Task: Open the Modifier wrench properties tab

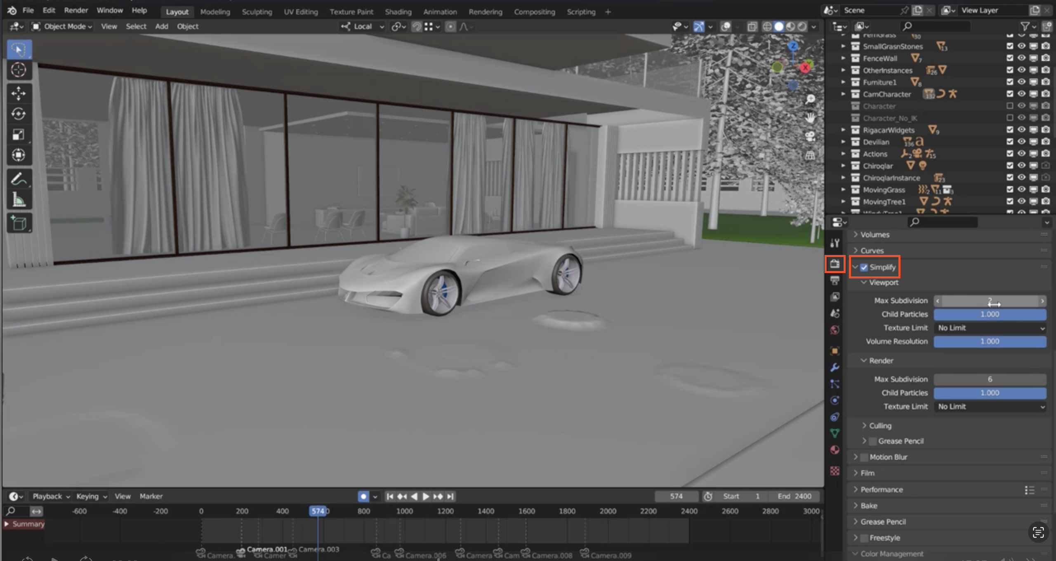Action: (x=834, y=367)
